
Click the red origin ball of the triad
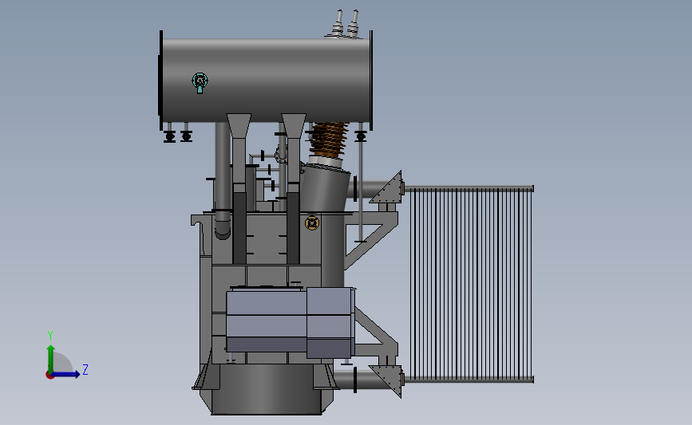(49, 376)
